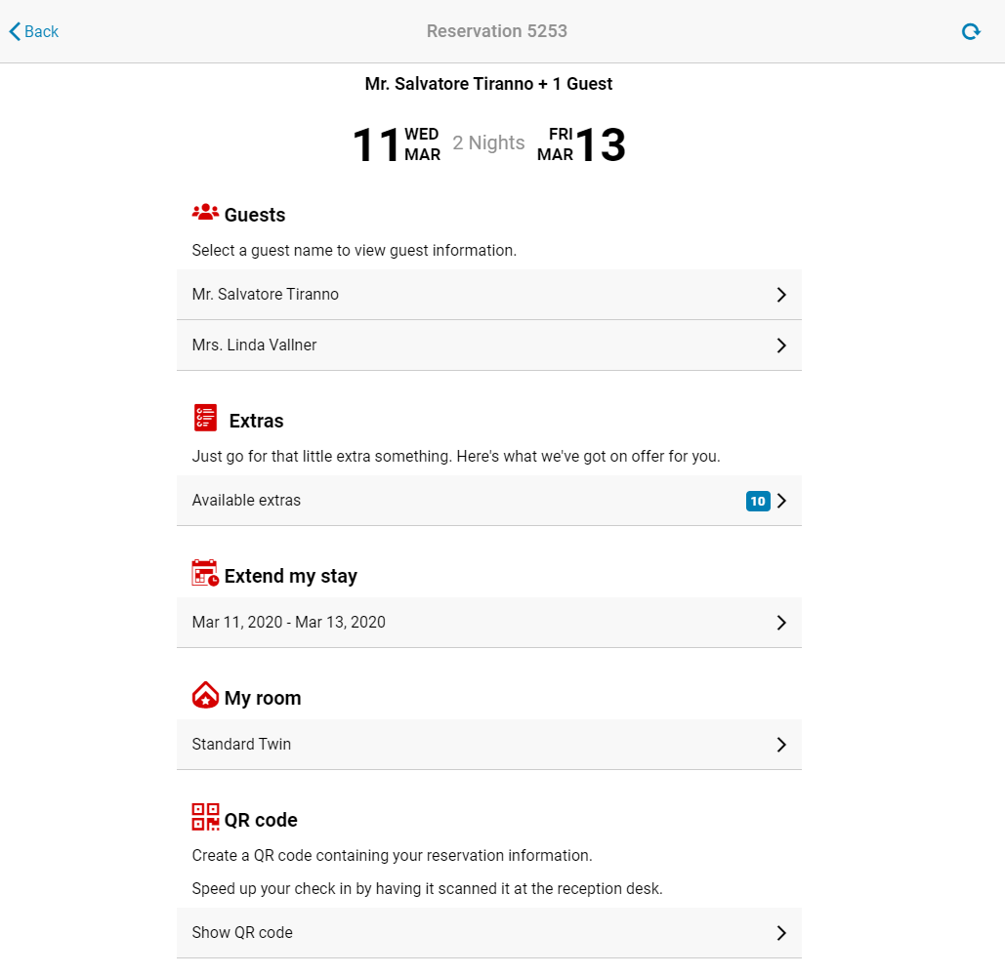
Task: Click the Reservation 5253 title
Action: (x=497, y=31)
